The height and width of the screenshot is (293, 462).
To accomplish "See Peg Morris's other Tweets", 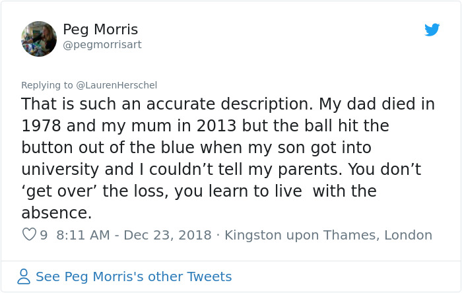I will (x=133, y=277).
